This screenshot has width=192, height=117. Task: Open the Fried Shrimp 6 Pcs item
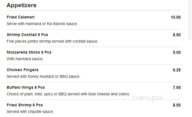25,105
